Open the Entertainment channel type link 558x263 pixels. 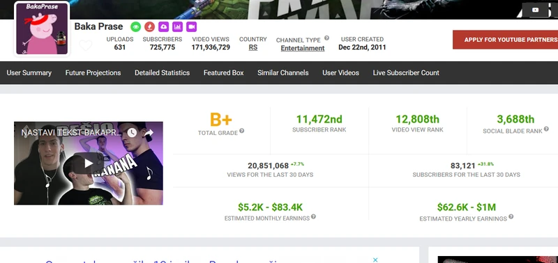303,48
